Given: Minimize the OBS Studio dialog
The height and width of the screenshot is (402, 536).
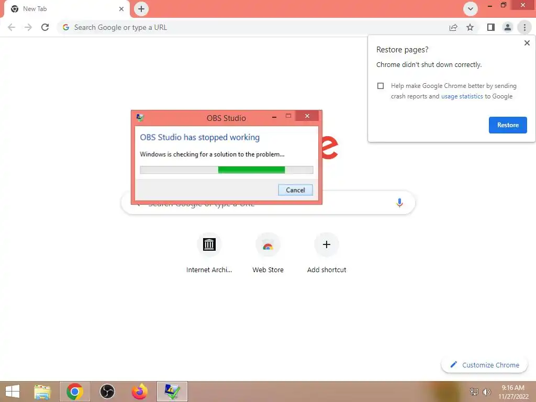Looking at the screenshot, I should [274, 117].
